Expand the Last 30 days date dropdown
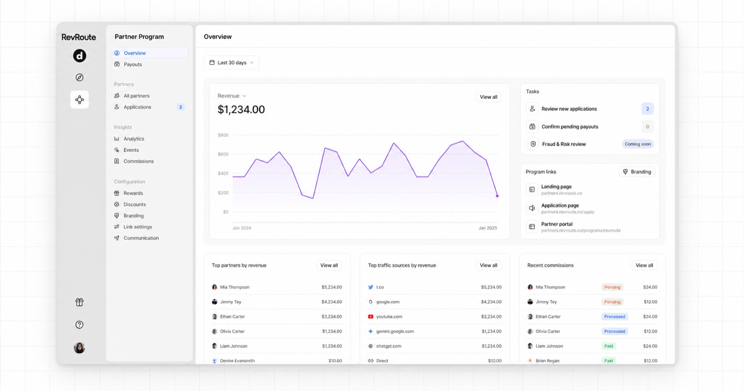Viewport: 744px width, 391px height. pos(232,62)
